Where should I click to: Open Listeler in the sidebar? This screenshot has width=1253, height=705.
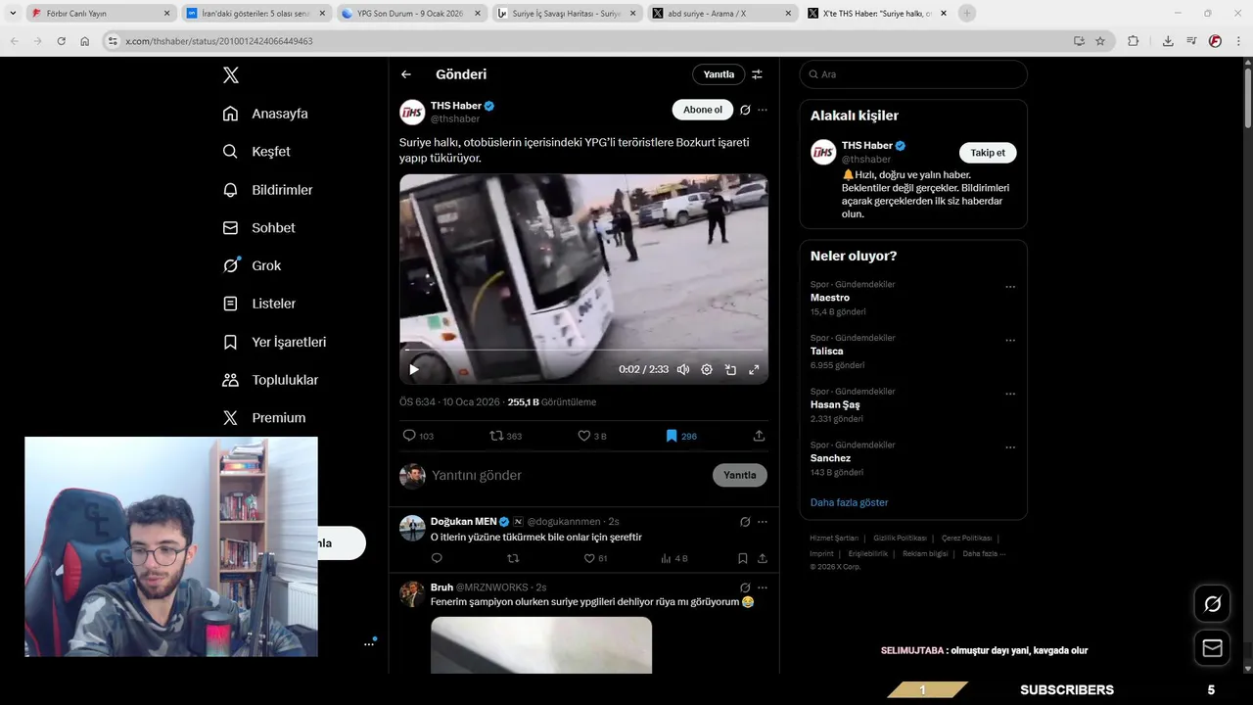[x=258, y=304]
